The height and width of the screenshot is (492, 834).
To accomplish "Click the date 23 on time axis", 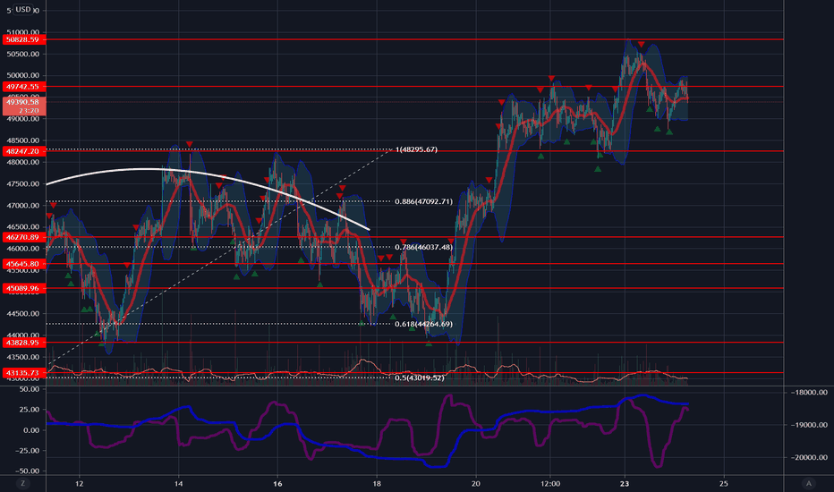I will tap(625, 483).
